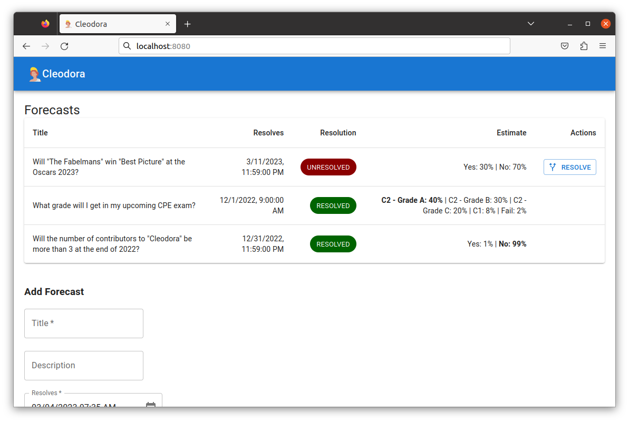Viewport: 629px width, 422px height.
Task: Click the Firefox logo icon in the title bar
Action: pos(45,24)
